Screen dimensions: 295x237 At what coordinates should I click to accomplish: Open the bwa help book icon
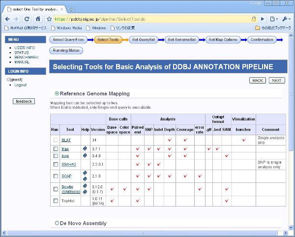pyautogui.click(x=85, y=156)
